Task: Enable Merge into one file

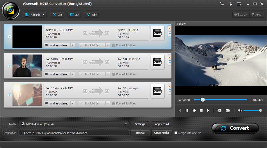Action: click(176, 133)
